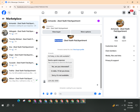Open the Gaming controller icon
This screenshot has height=112, width=140.
95,13
